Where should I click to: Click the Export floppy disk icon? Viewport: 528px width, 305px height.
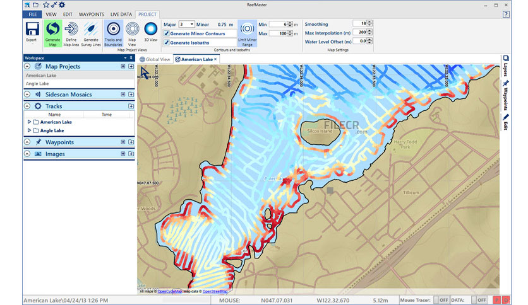[x=32, y=29]
